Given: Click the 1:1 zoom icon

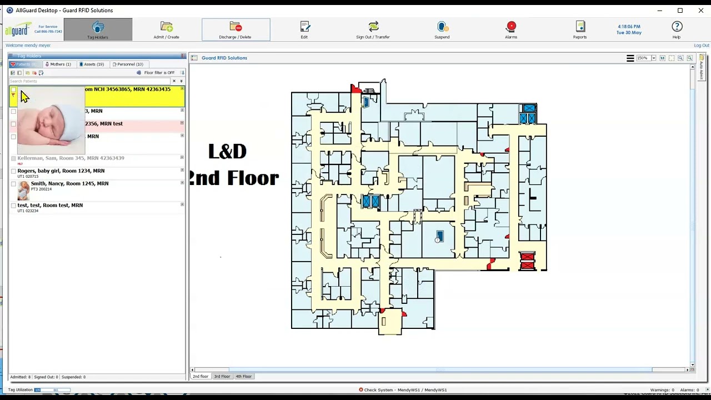Looking at the screenshot, I should coord(662,58).
